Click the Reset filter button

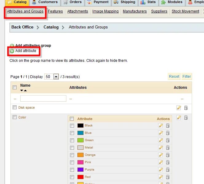pyautogui.click(x=174, y=77)
